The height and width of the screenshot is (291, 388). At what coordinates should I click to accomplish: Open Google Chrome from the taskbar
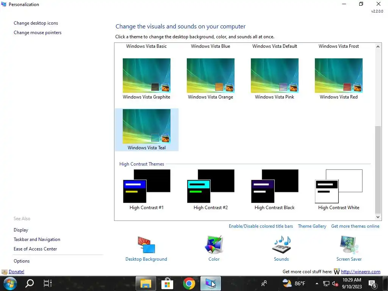[x=189, y=283]
